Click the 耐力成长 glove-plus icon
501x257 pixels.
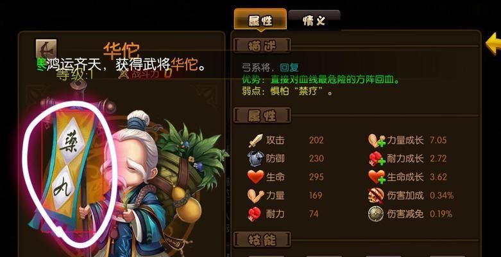377,159
